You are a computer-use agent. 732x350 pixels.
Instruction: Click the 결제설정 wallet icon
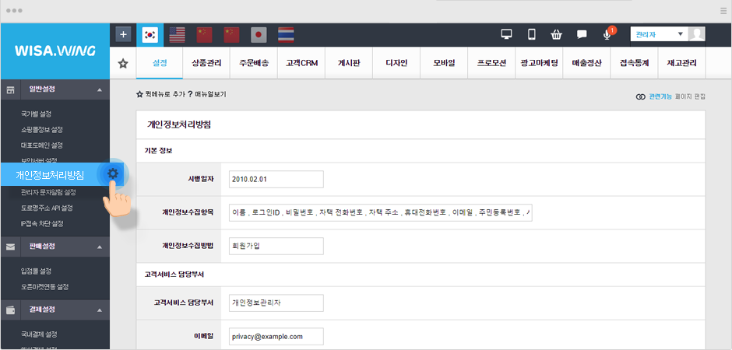point(10,310)
